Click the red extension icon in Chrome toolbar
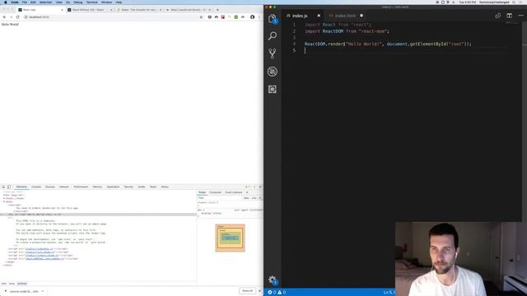 coord(223,17)
